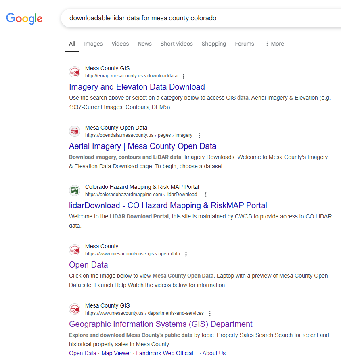Click the About Us sitelink

click(x=214, y=353)
